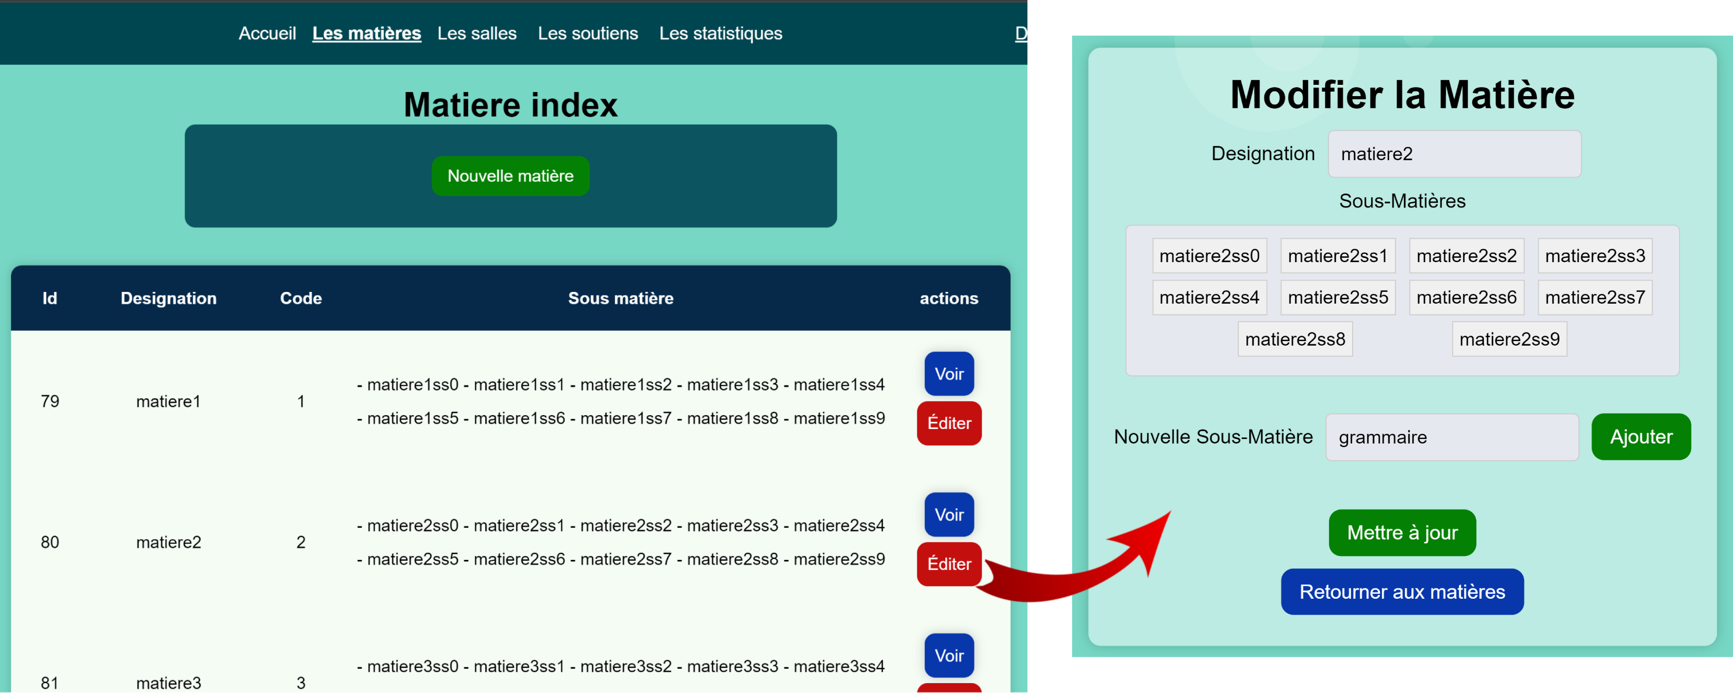Image resolution: width=1733 pixels, height=693 pixels.
Task: Click Voir for matiere2 row
Action: point(948,515)
